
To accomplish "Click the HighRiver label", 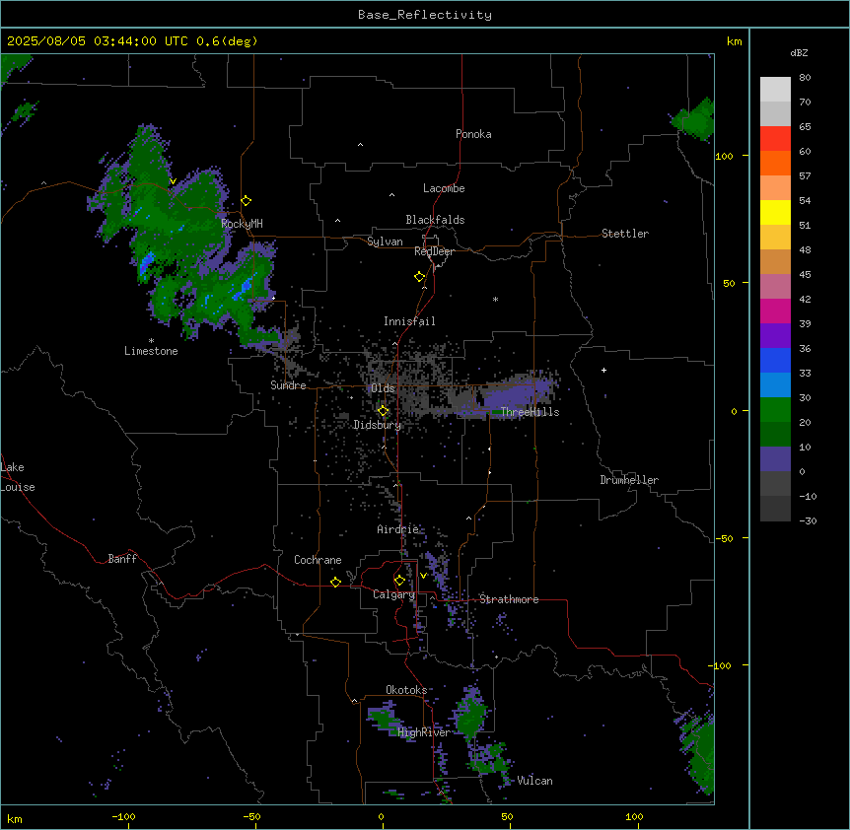I will pos(424,732).
